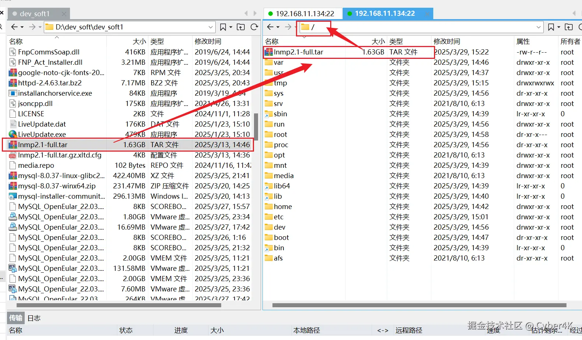Viewport: 582px width, 340px height.
Task: Select FnpCommsSoap.dll file icon
Action: 13,52
